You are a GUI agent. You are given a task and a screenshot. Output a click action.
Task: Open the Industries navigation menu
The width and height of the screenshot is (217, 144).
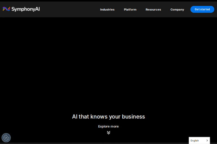(107, 10)
